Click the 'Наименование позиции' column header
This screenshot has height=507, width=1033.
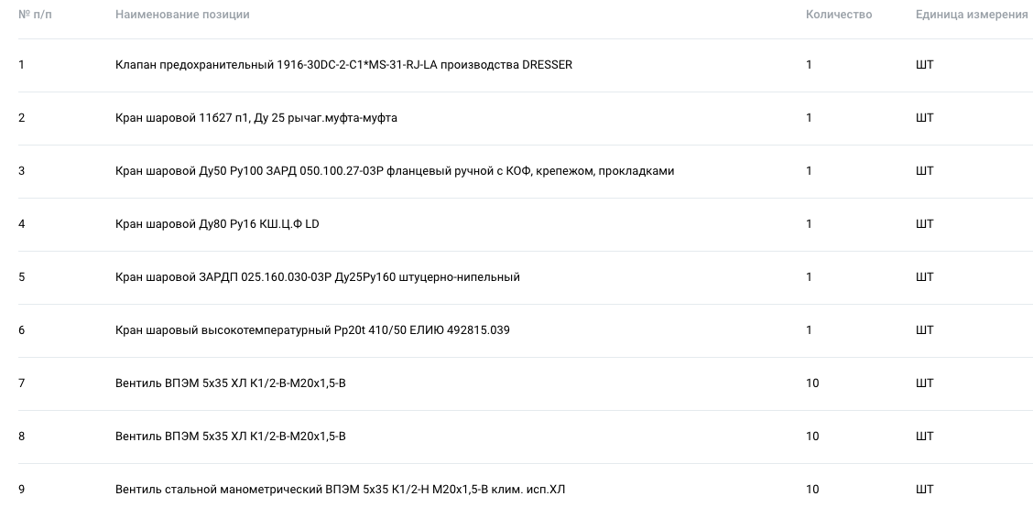point(182,15)
